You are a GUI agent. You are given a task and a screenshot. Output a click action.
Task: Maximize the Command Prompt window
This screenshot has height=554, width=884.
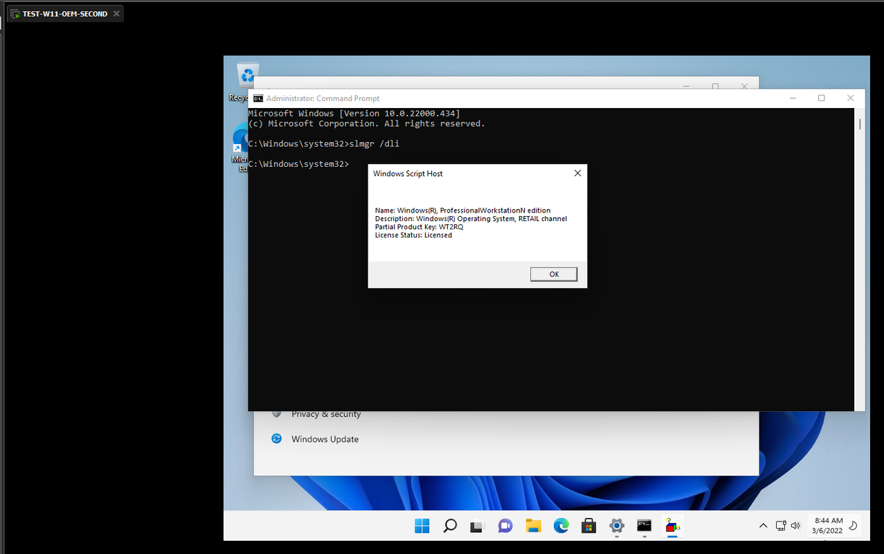pos(822,98)
